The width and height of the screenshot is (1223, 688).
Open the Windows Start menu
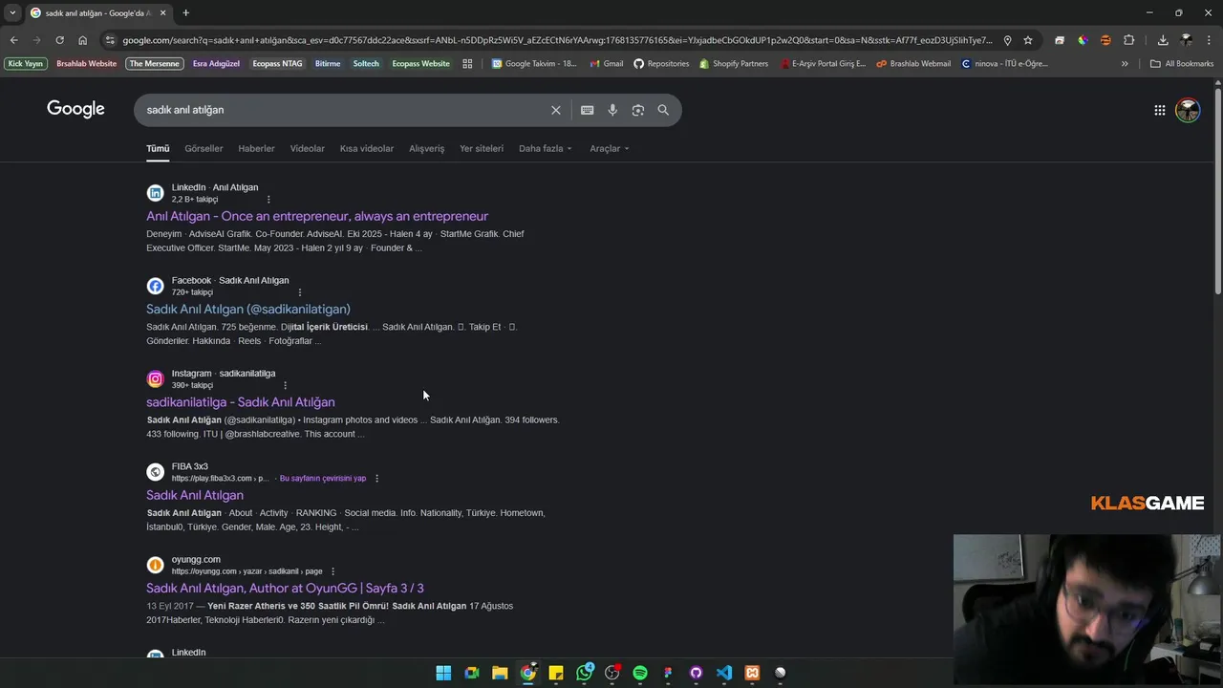point(443,673)
